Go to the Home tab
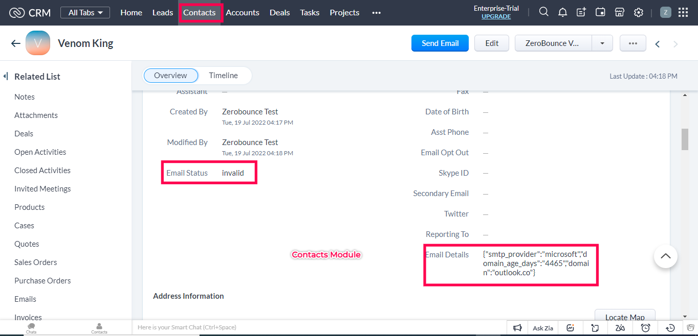 (x=131, y=12)
